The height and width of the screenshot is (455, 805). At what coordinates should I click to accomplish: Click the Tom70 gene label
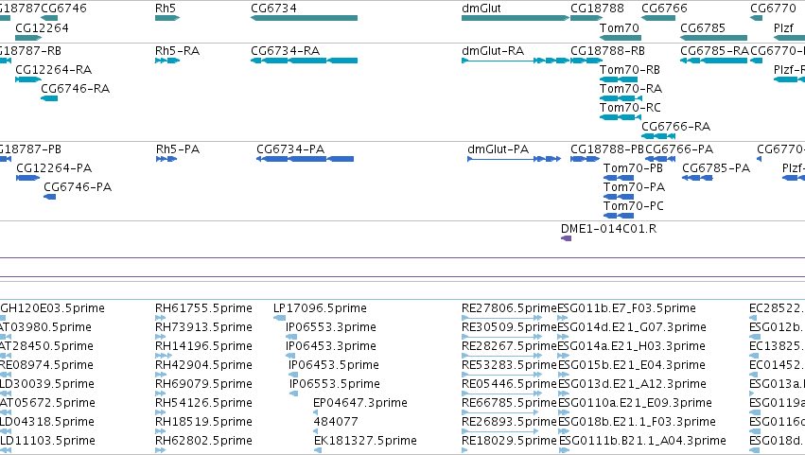pos(620,28)
